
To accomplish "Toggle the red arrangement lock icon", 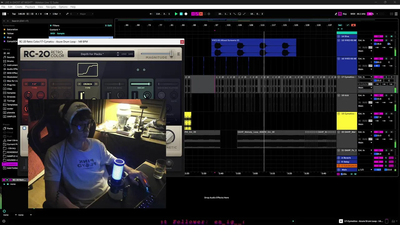I will (353, 25).
